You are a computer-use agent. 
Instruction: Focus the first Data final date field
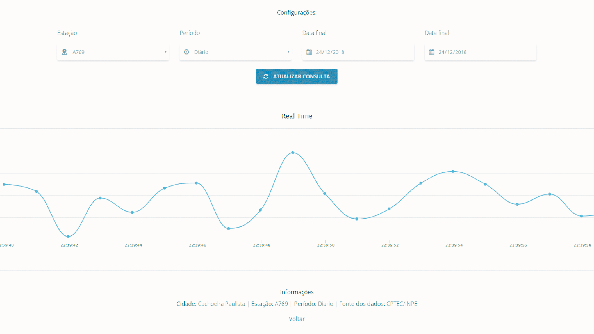358,52
